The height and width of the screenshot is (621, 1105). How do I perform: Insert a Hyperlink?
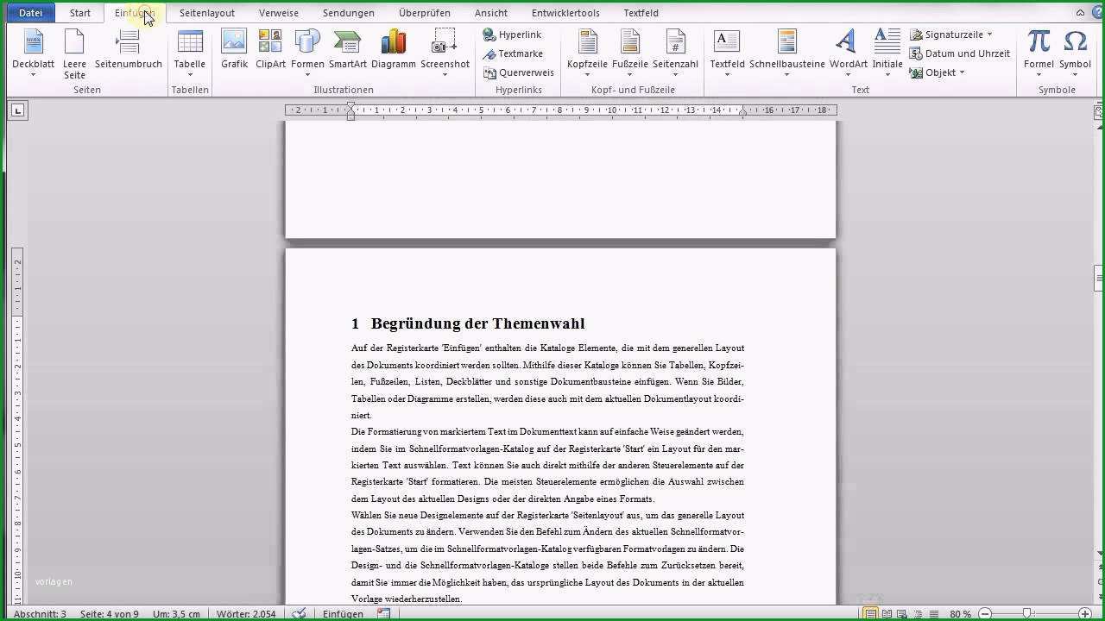pyautogui.click(x=512, y=34)
